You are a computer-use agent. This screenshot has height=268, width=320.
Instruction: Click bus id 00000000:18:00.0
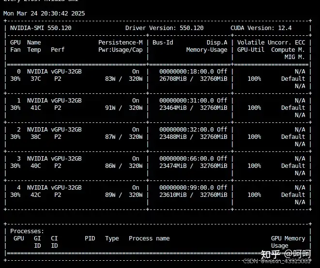(186, 72)
